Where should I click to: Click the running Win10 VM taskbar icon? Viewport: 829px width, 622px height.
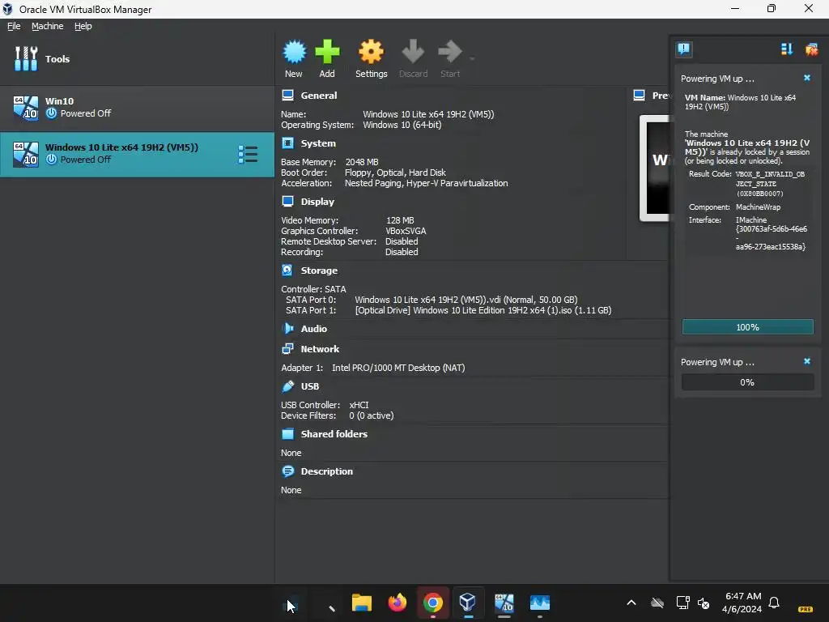[504, 603]
